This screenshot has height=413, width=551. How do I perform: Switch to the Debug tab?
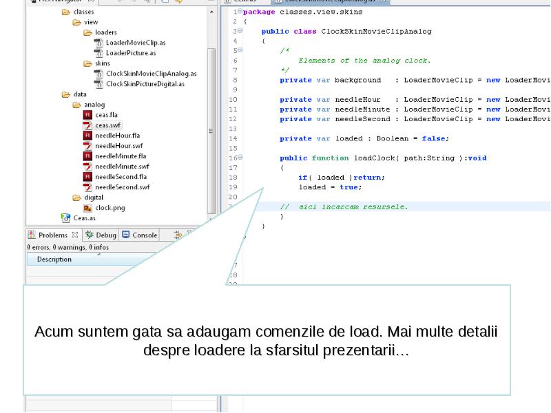pos(101,235)
